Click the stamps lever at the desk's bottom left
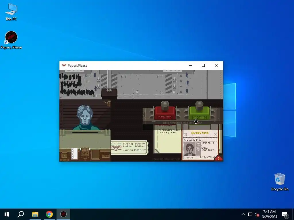The height and width of the screenshot is (220, 294). click(64, 156)
